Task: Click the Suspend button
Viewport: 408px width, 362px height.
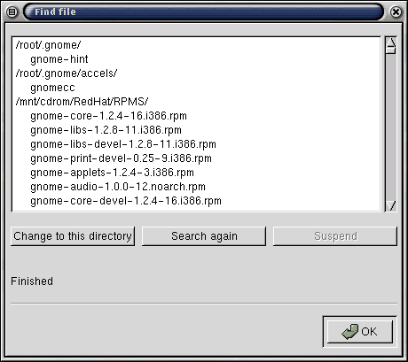Action: (335, 236)
